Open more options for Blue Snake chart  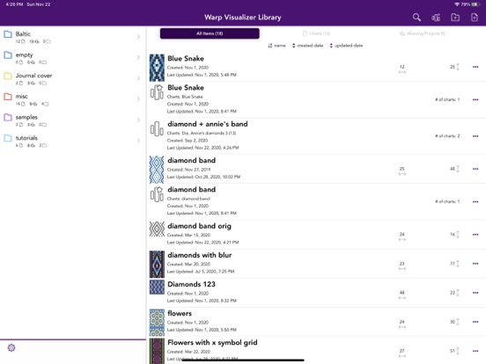[x=475, y=67]
